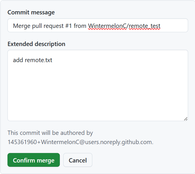Click the word "from" in commit message
The image size is (195, 174).
click(x=80, y=26)
